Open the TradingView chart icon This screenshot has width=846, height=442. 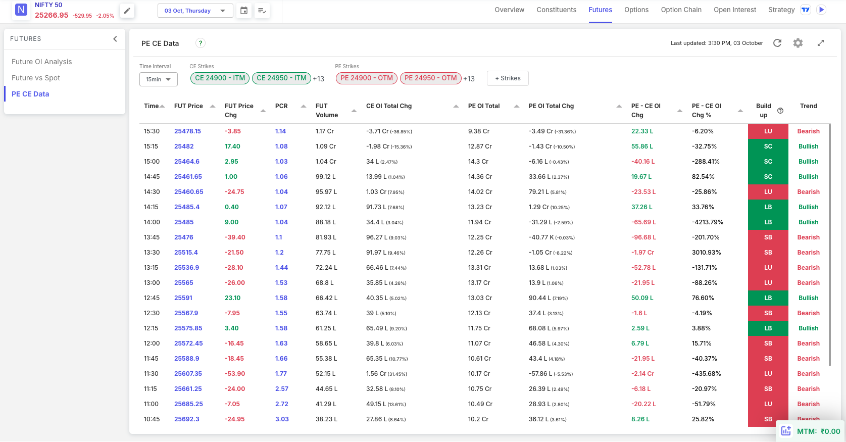(x=806, y=10)
